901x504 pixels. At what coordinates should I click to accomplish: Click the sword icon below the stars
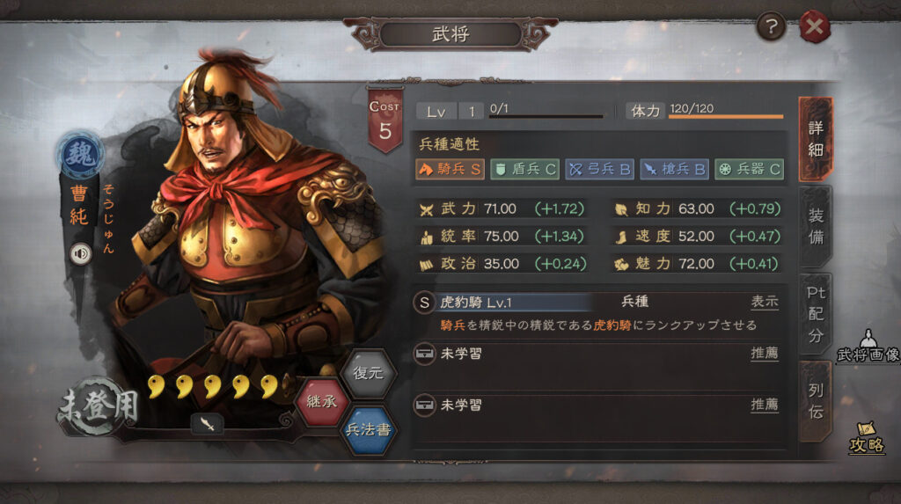click(x=207, y=425)
